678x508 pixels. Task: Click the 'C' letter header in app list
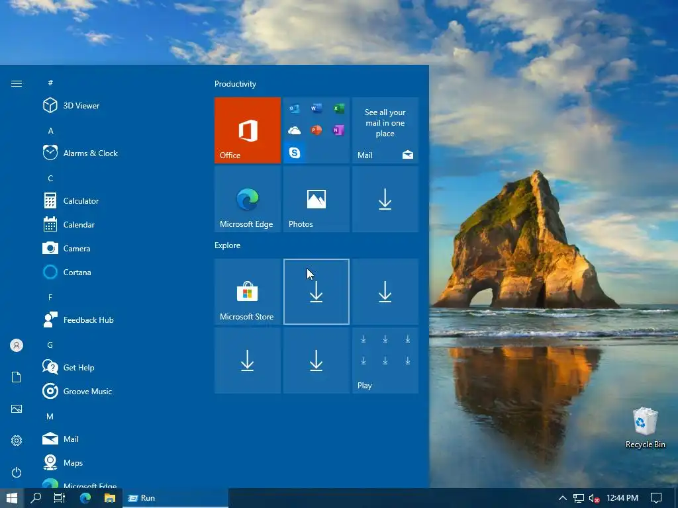click(50, 178)
